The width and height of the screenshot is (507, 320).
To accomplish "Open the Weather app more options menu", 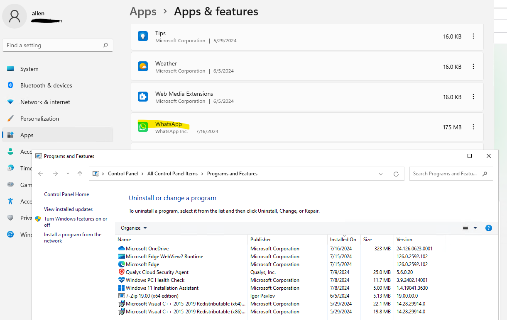I will pyautogui.click(x=473, y=67).
